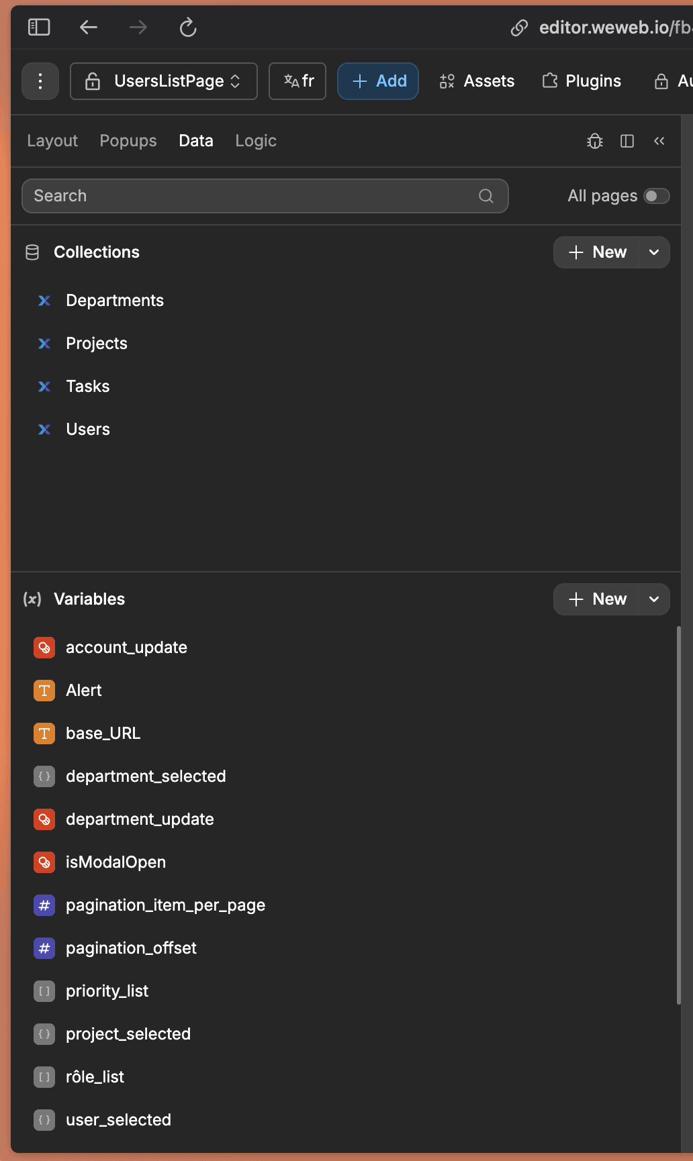Expand the Collections New dropdown arrow
Viewport: 693px width, 1161px height.
pyautogui.click(x=654, y=252)
